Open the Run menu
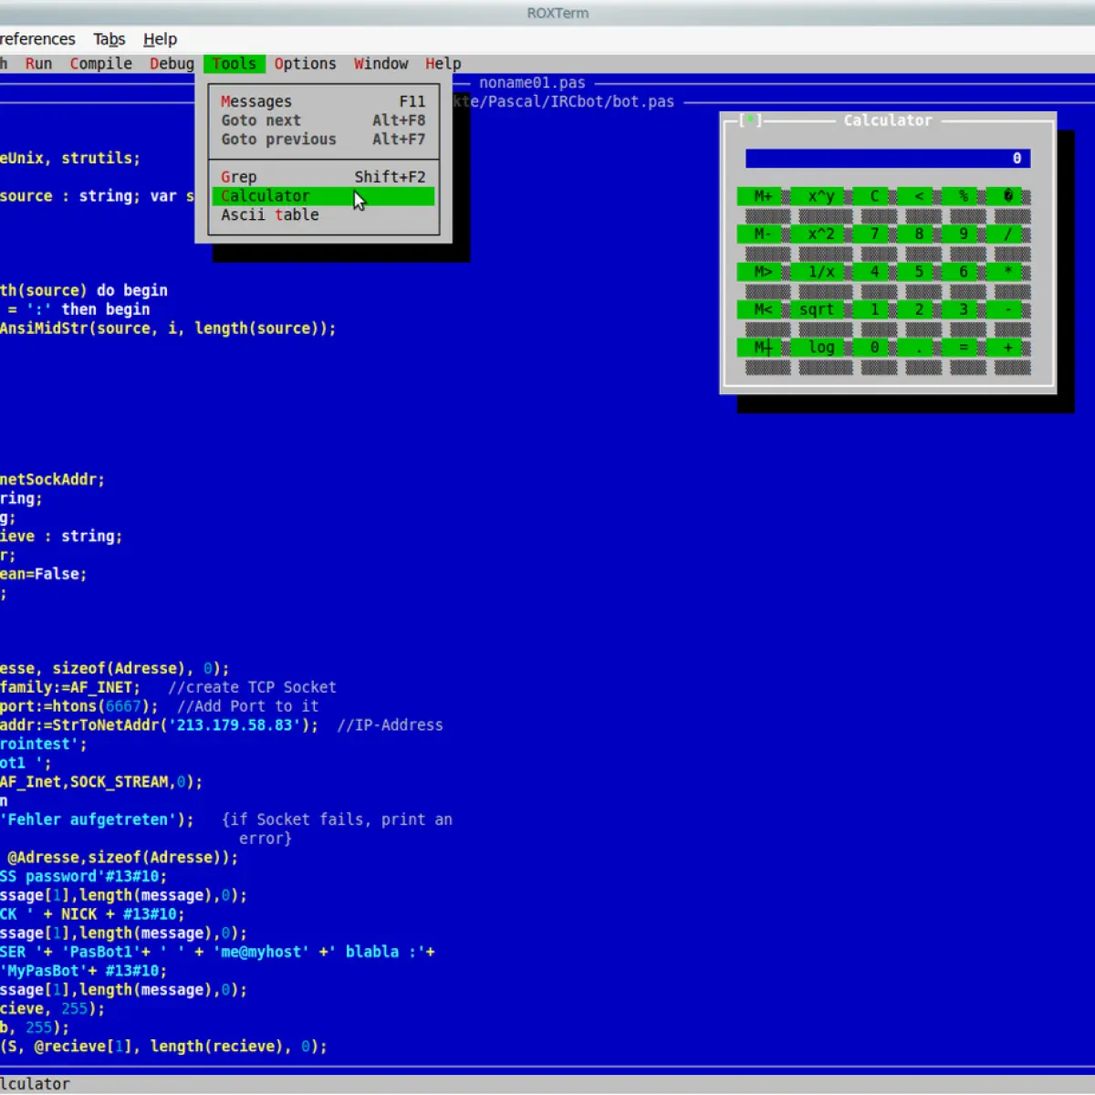 (38, 64)
